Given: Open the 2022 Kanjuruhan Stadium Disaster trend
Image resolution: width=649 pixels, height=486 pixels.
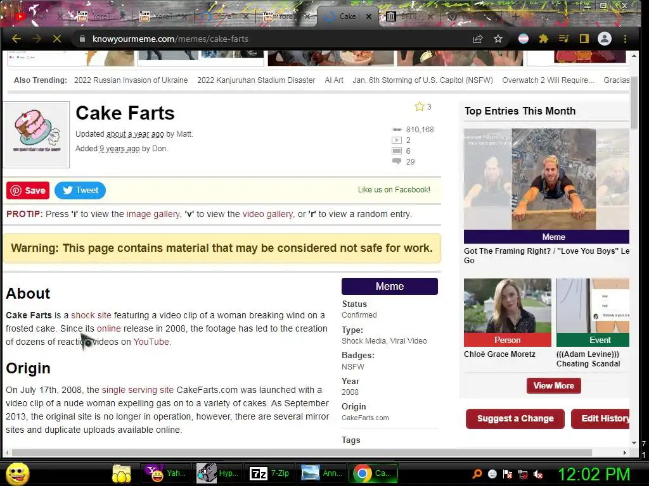Looking at the screenshot, I should (256, 80).
